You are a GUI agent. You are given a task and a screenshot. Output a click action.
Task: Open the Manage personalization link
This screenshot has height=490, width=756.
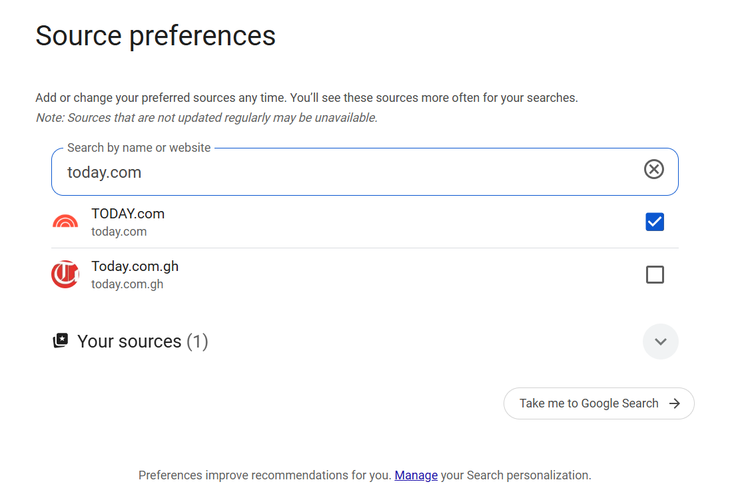(x=416, y=475)
